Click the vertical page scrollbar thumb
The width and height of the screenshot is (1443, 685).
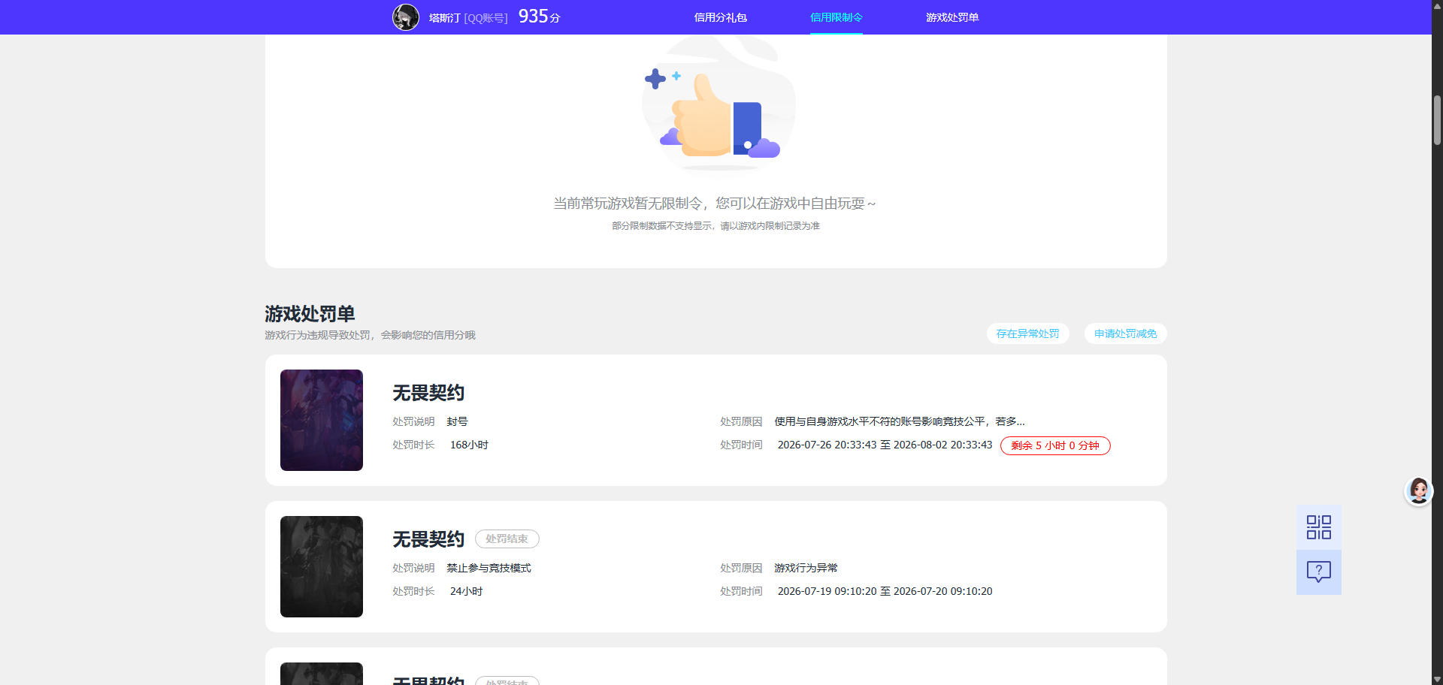pyautogui.click(x=1437, y=120)
